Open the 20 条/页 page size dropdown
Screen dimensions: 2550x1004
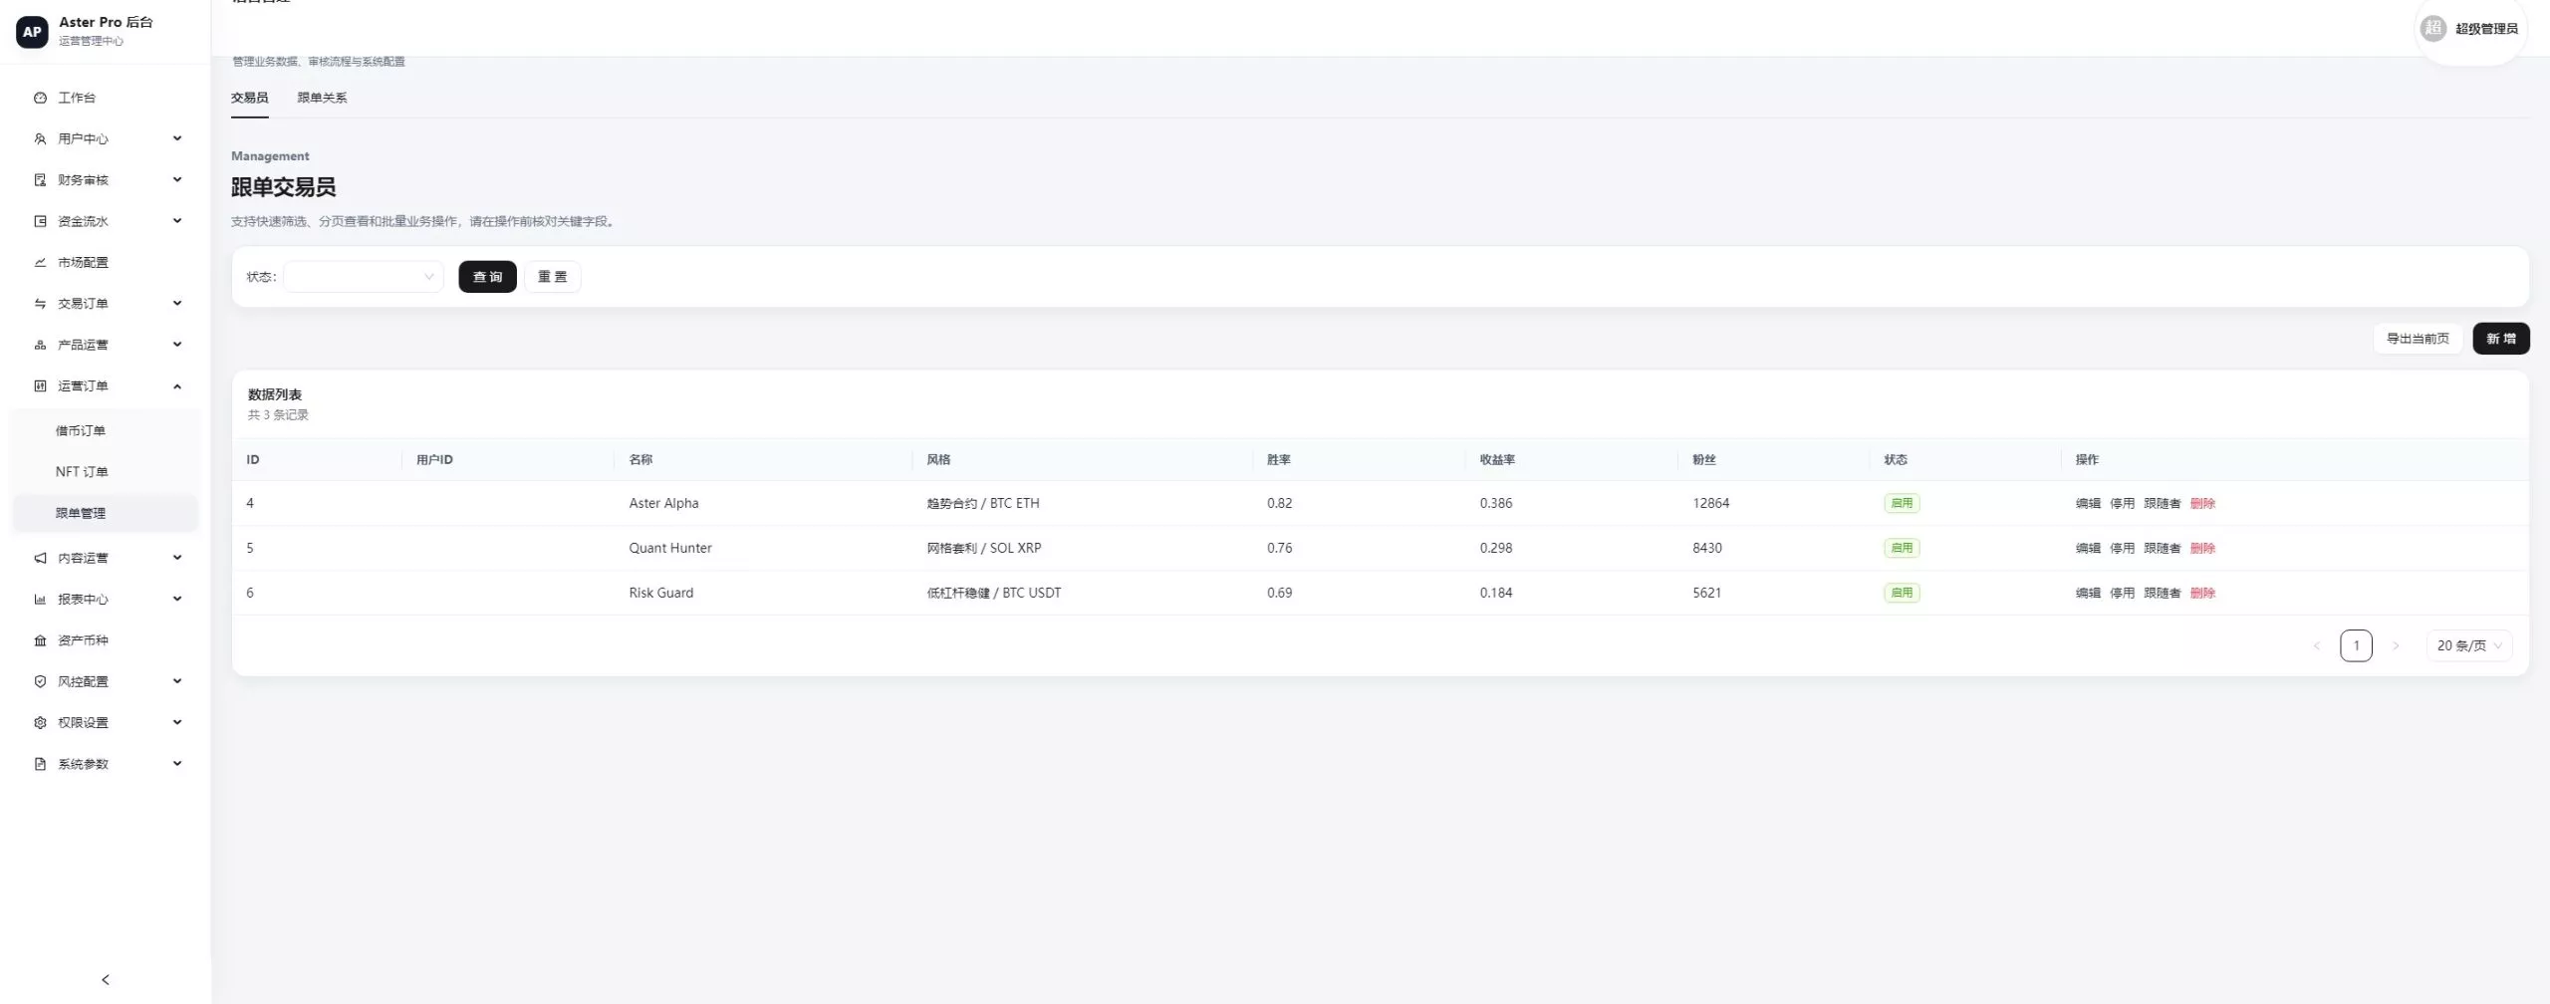point(2468,645)
